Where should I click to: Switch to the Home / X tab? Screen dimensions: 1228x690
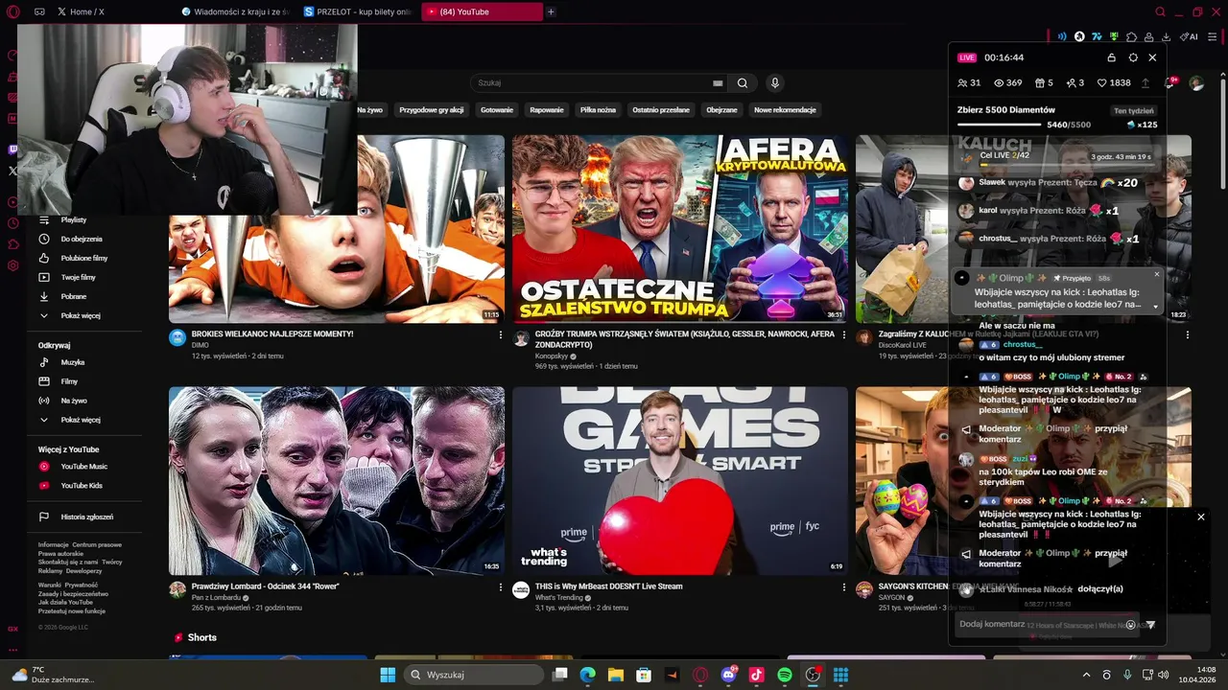110,11
